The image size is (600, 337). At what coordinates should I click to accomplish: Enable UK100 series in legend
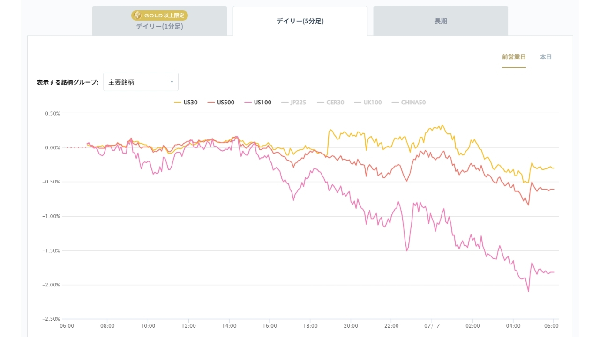[x=368, y=103]
